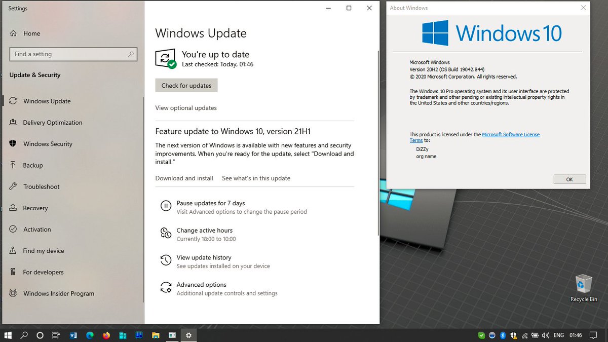Switch to the winver app on taskbar
This screenshot has height=342, width=608.
coord(172,335)
